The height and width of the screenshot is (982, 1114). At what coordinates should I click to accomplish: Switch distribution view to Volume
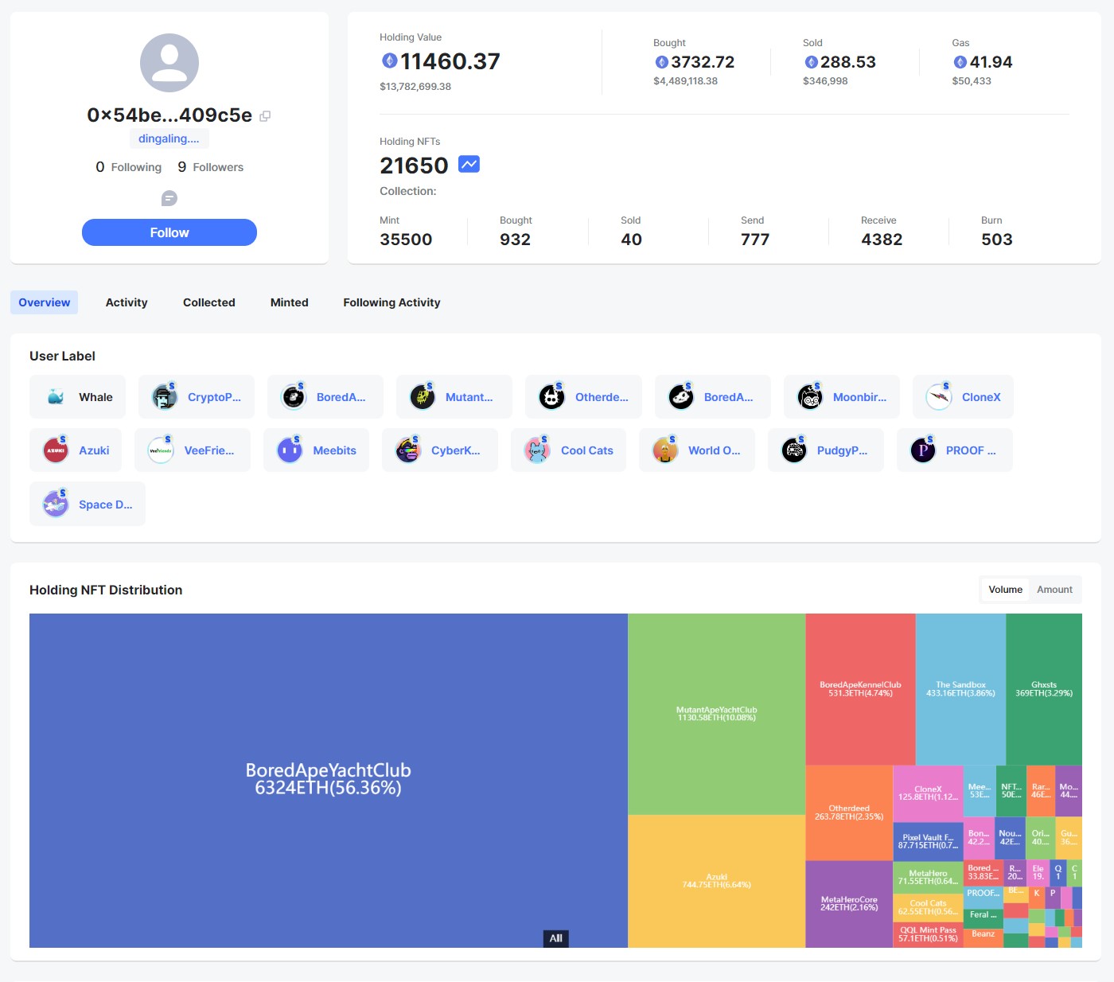click(x=1005, y=590)
